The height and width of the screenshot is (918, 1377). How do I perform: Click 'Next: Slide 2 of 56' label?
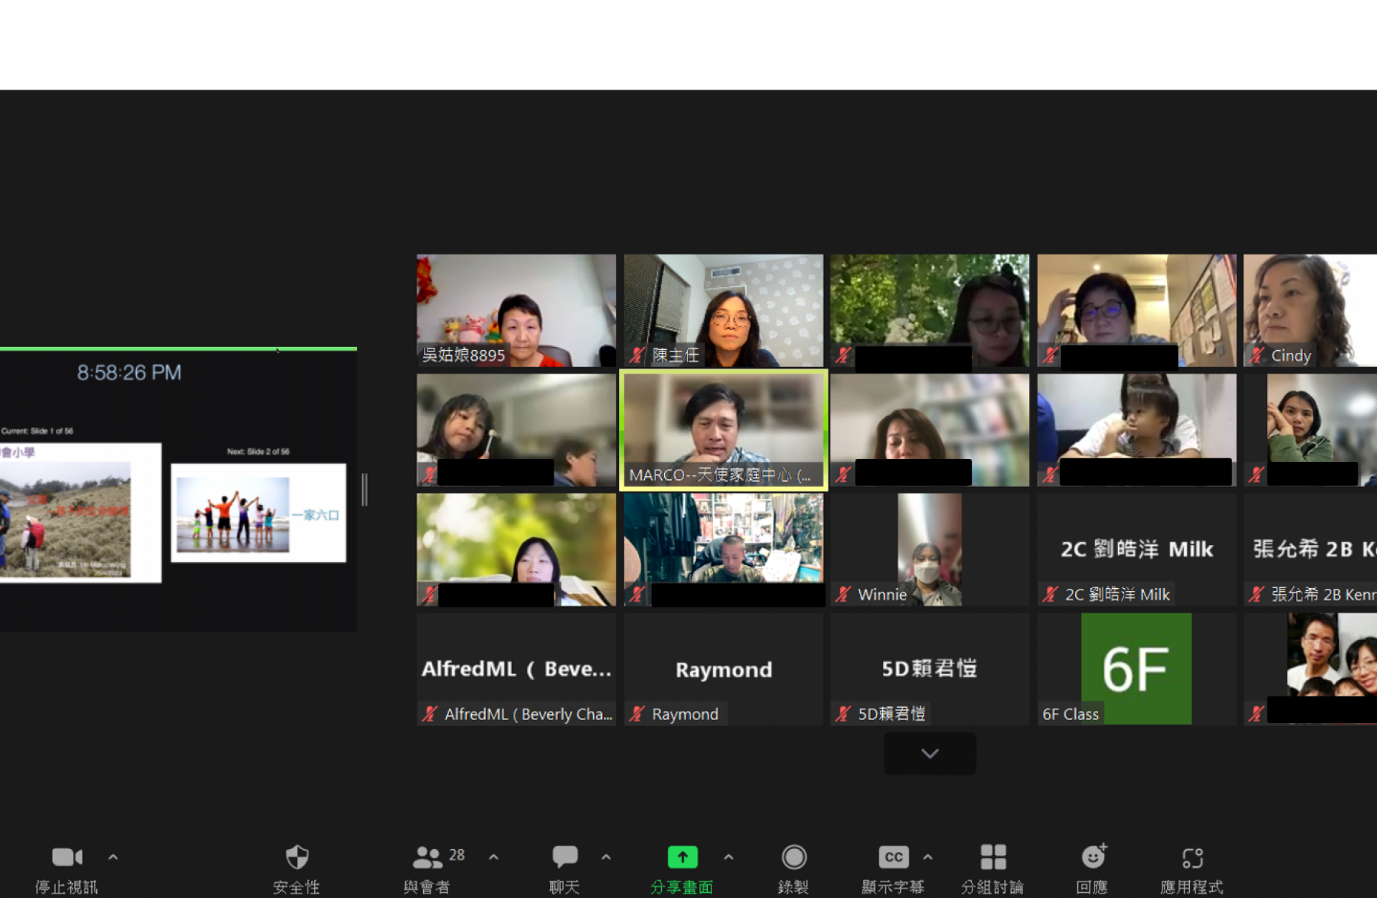[x=258, y=452]
